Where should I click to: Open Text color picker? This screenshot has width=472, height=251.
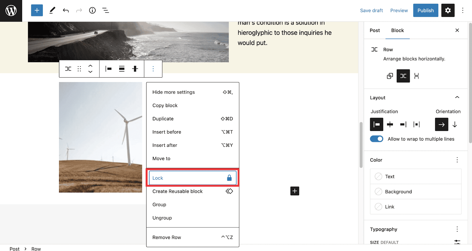416,177
